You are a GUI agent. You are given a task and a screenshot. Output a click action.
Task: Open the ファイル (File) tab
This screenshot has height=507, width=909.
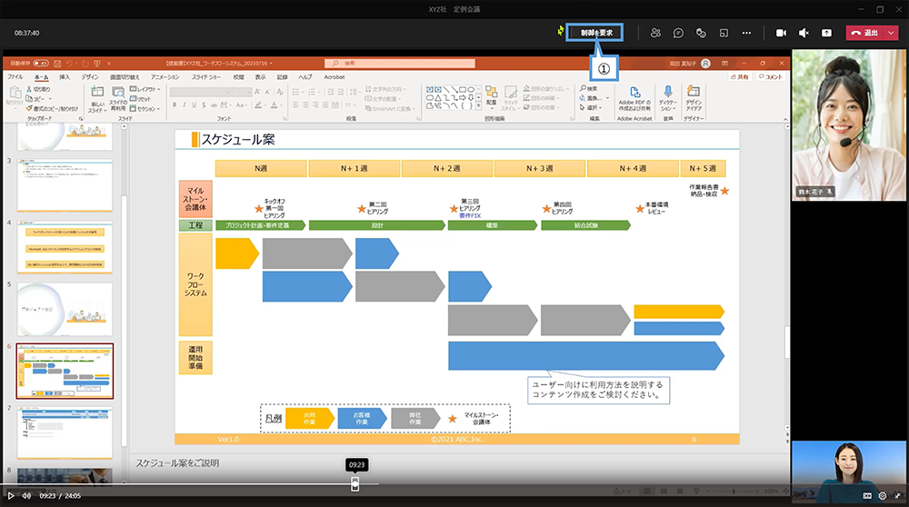point(15,76)
